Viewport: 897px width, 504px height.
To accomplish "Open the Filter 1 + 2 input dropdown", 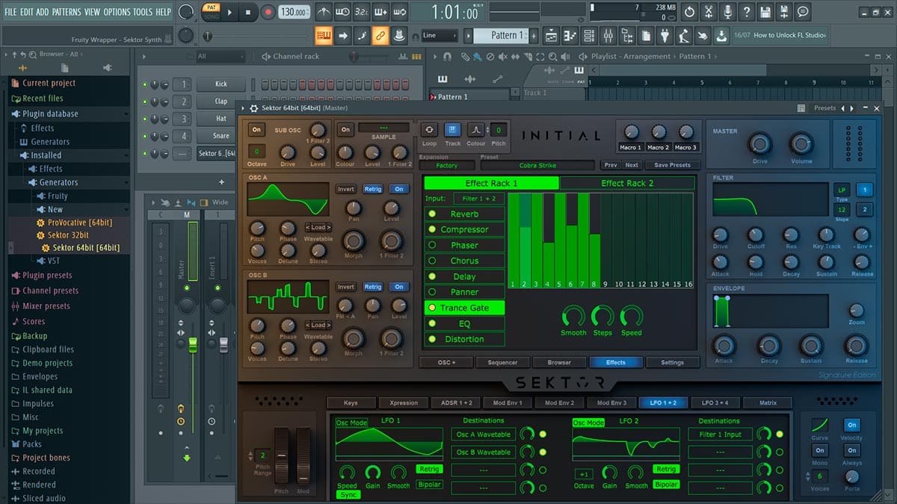I will 479,199.
